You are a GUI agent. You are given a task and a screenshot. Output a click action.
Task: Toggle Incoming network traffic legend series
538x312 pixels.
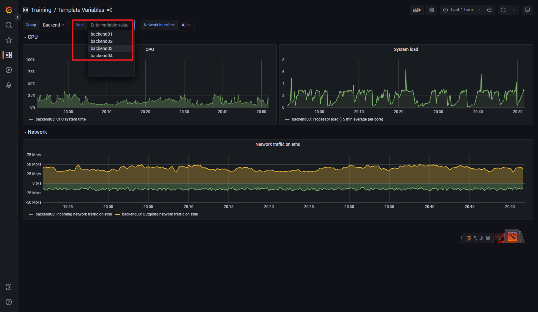74,214
